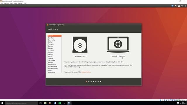
Task: Open the Windows Start menu
Action: pyautogui.click(x=2, y=103)
